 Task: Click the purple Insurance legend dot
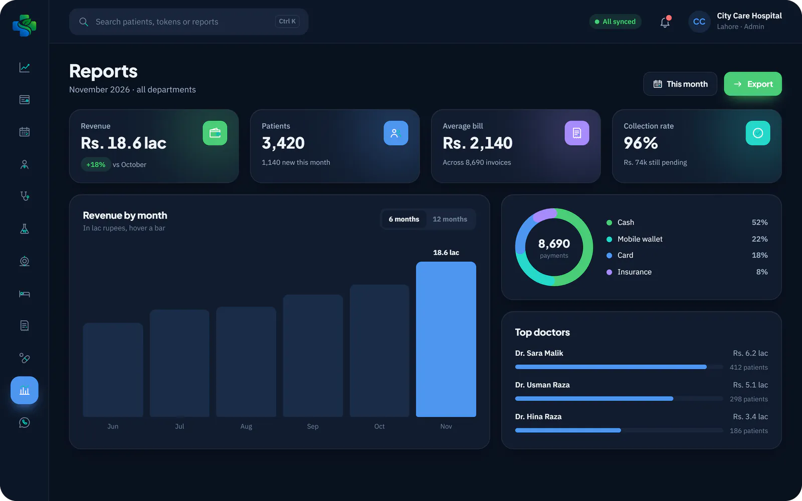pyautogui.click(x=609, y=272)
